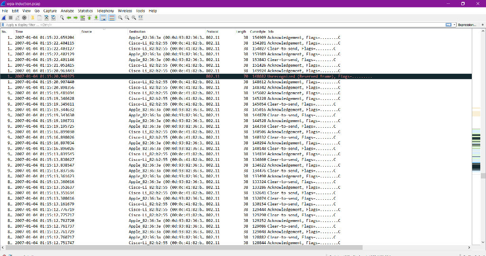486x256 pixels.
Task: Open the Expression... dialog
Action: tap(467, 25)
